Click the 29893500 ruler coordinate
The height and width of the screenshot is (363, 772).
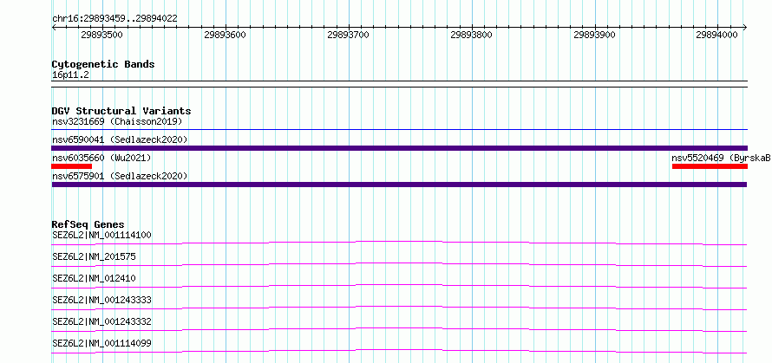point(102,35)
